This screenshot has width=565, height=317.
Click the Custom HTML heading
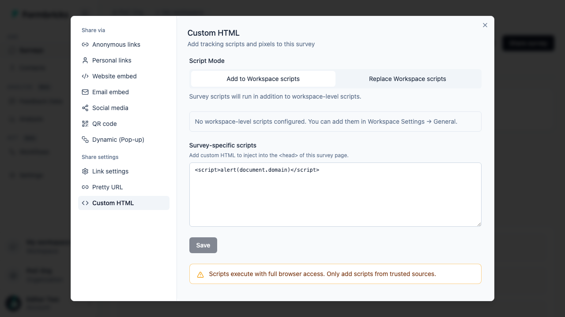(213, 33)
